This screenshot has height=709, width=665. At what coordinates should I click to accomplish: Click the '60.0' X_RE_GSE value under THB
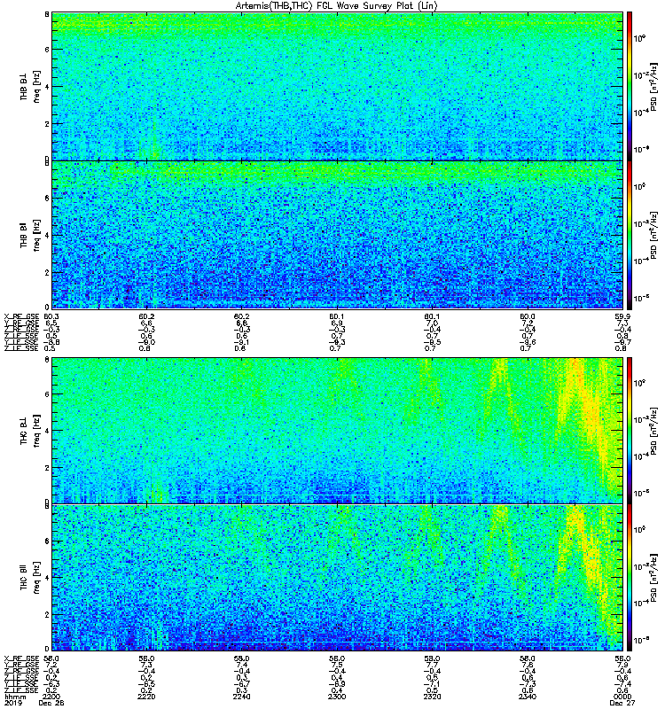coord(528,316)
